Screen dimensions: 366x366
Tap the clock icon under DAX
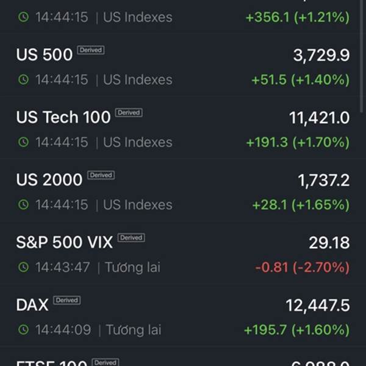[24, 329]
